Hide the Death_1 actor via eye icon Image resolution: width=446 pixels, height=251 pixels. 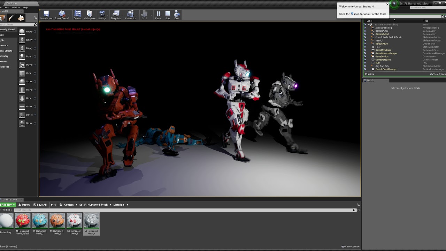365,40
